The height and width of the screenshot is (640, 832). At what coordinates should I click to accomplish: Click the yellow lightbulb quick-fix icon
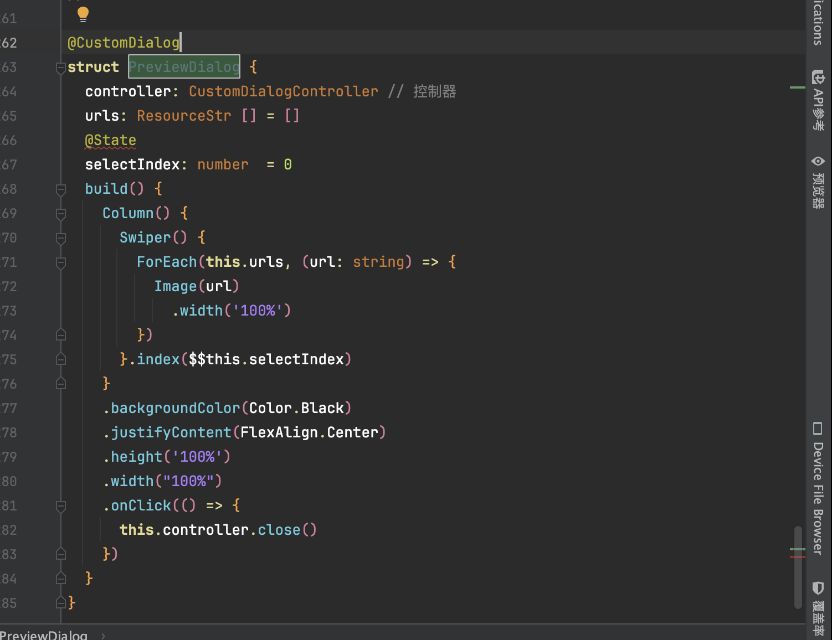click(83, 14)
